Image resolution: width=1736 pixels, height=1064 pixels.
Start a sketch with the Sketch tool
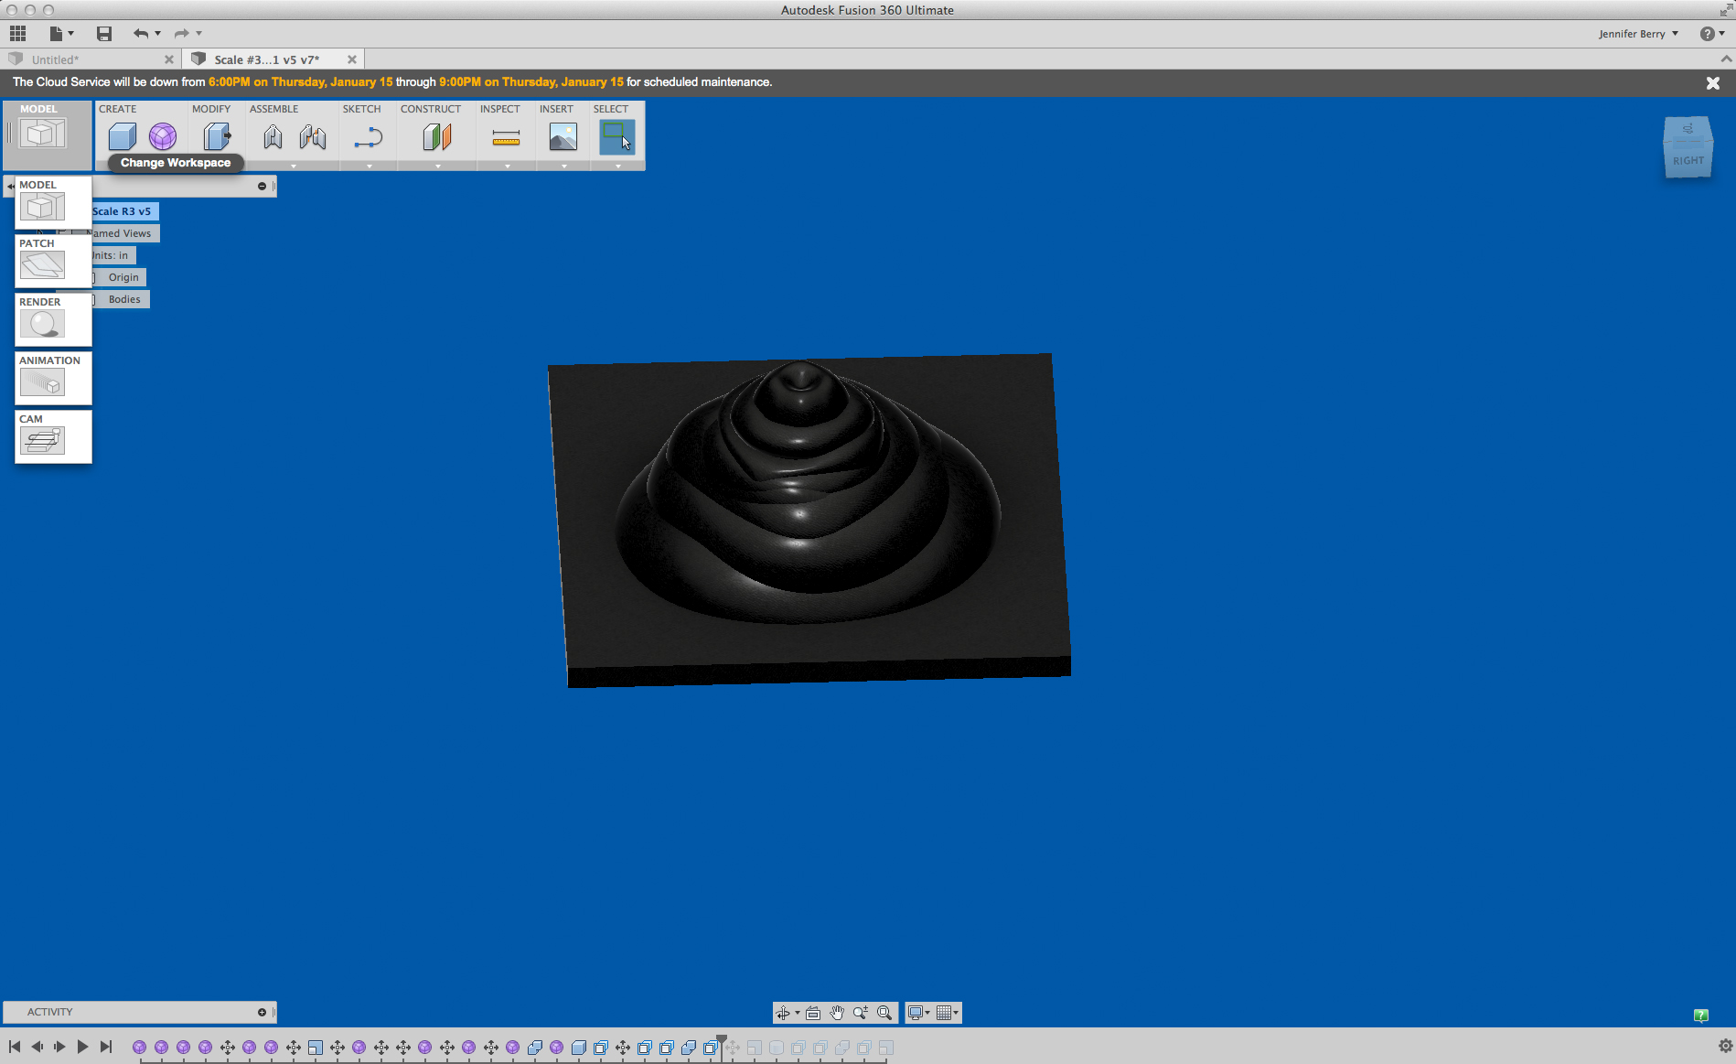pos(369,137)
